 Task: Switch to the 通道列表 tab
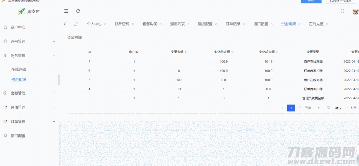click(x=177, y=24)
